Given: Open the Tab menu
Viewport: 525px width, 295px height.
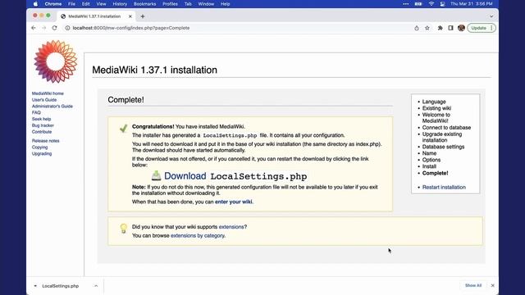Looking at the screenshot, I should tap(188, 4).
